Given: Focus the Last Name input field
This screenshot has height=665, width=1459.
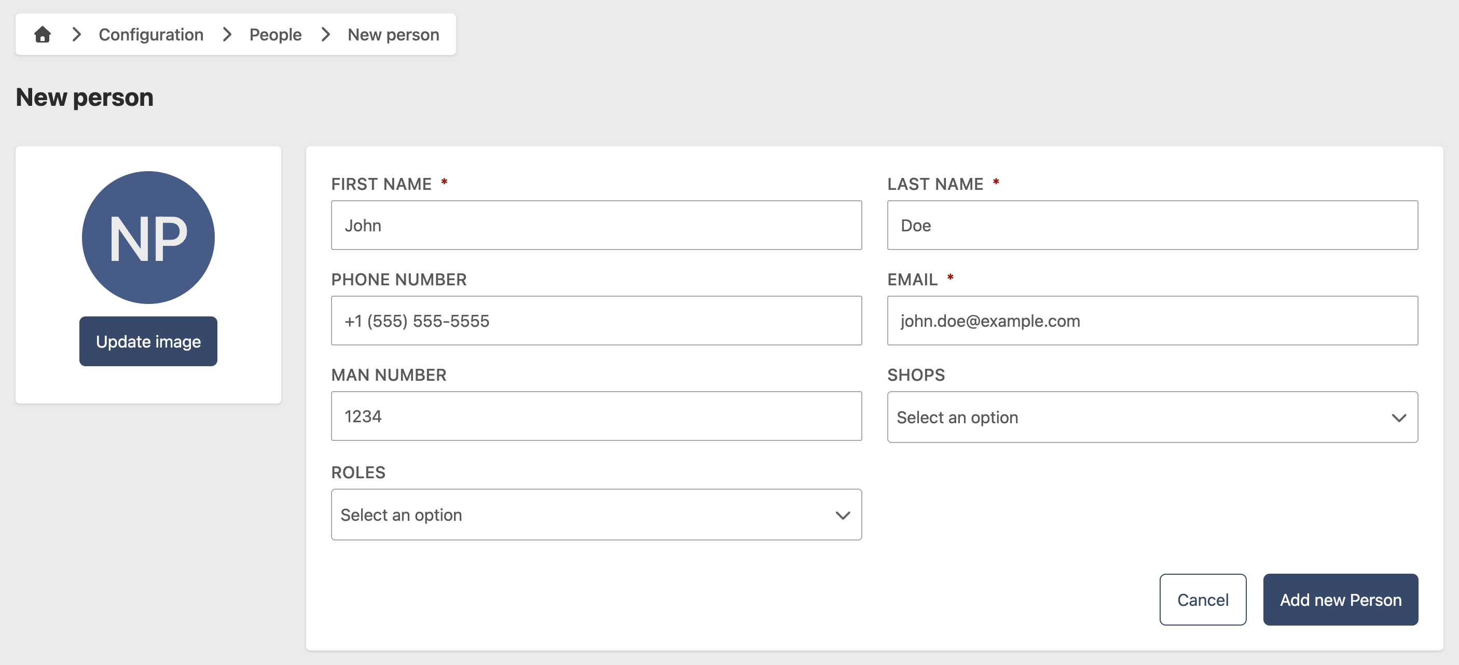Looking at the screenshot, I should [x=1152, y=225].
